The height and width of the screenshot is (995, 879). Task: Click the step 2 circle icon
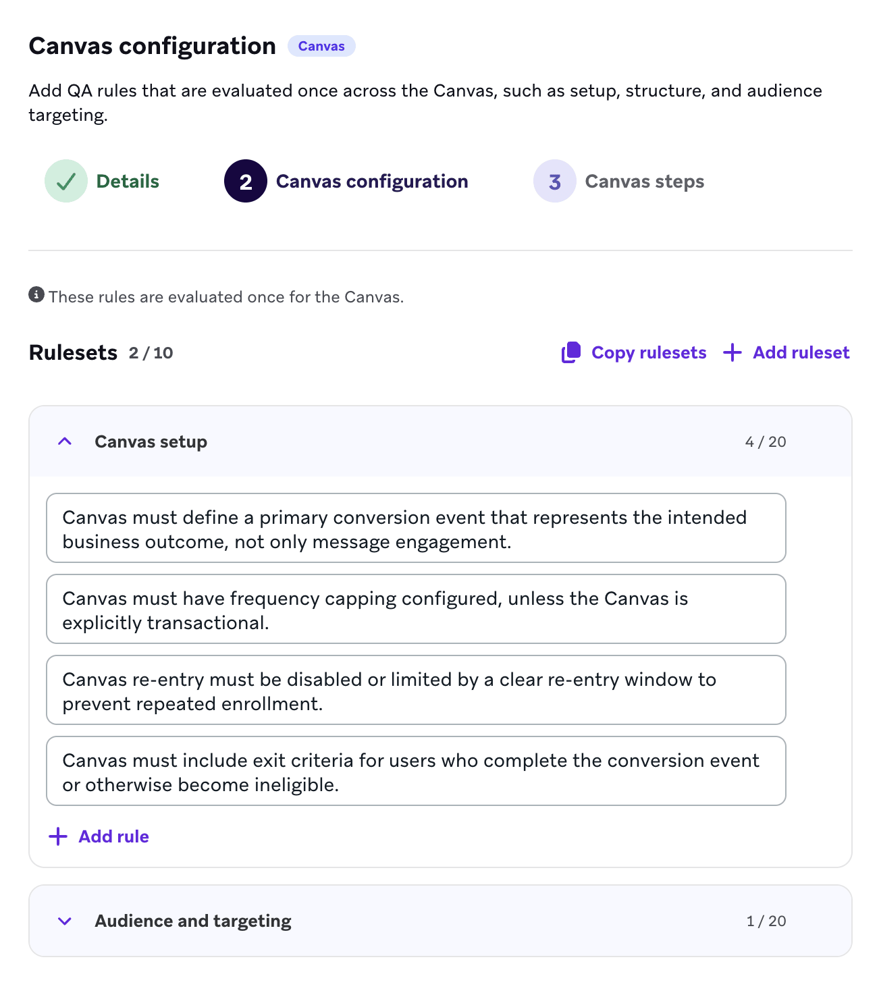click(x=246, y=181)
